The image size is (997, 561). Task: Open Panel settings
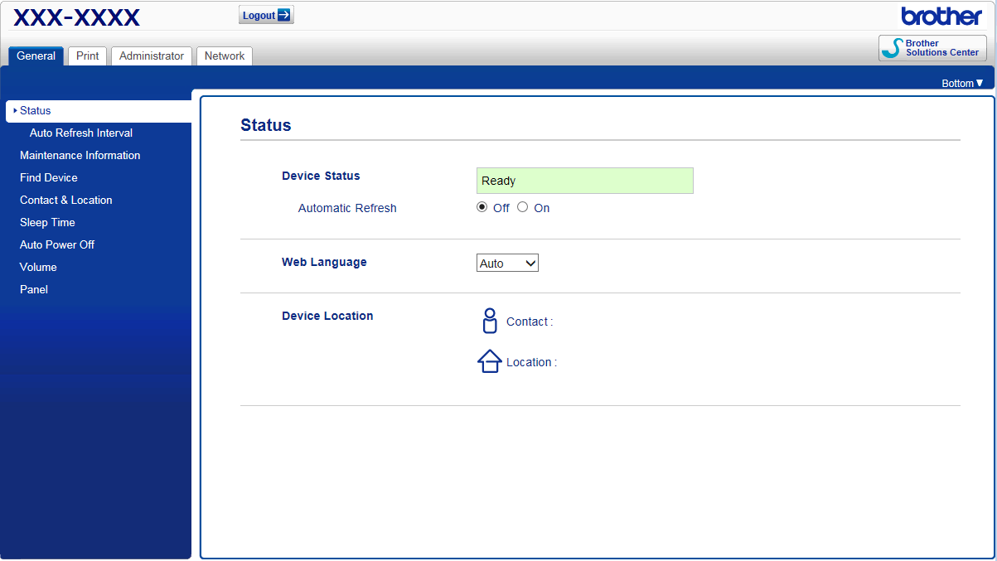coord(34,289)
